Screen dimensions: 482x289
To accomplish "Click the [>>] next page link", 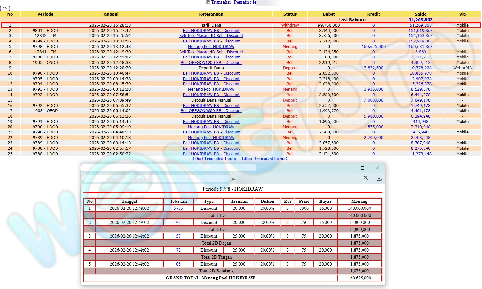I will tap(5, 8).
